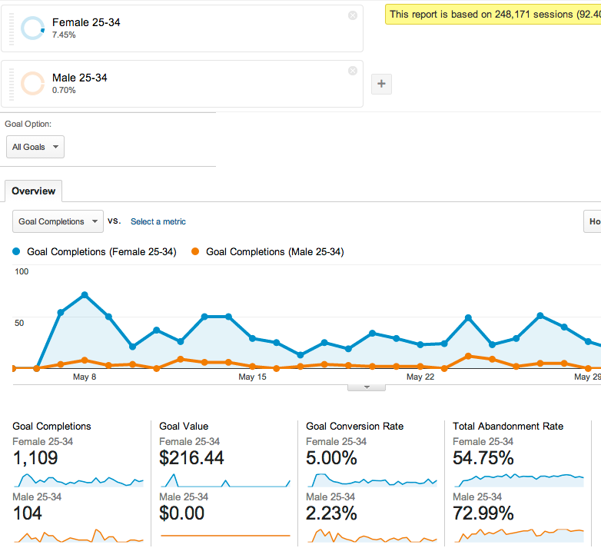Click the plus button to add segment

[x=381, y=85]
